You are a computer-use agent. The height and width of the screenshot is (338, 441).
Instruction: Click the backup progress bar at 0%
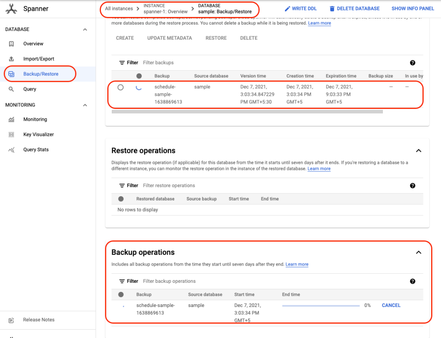[x=321, y=306]
